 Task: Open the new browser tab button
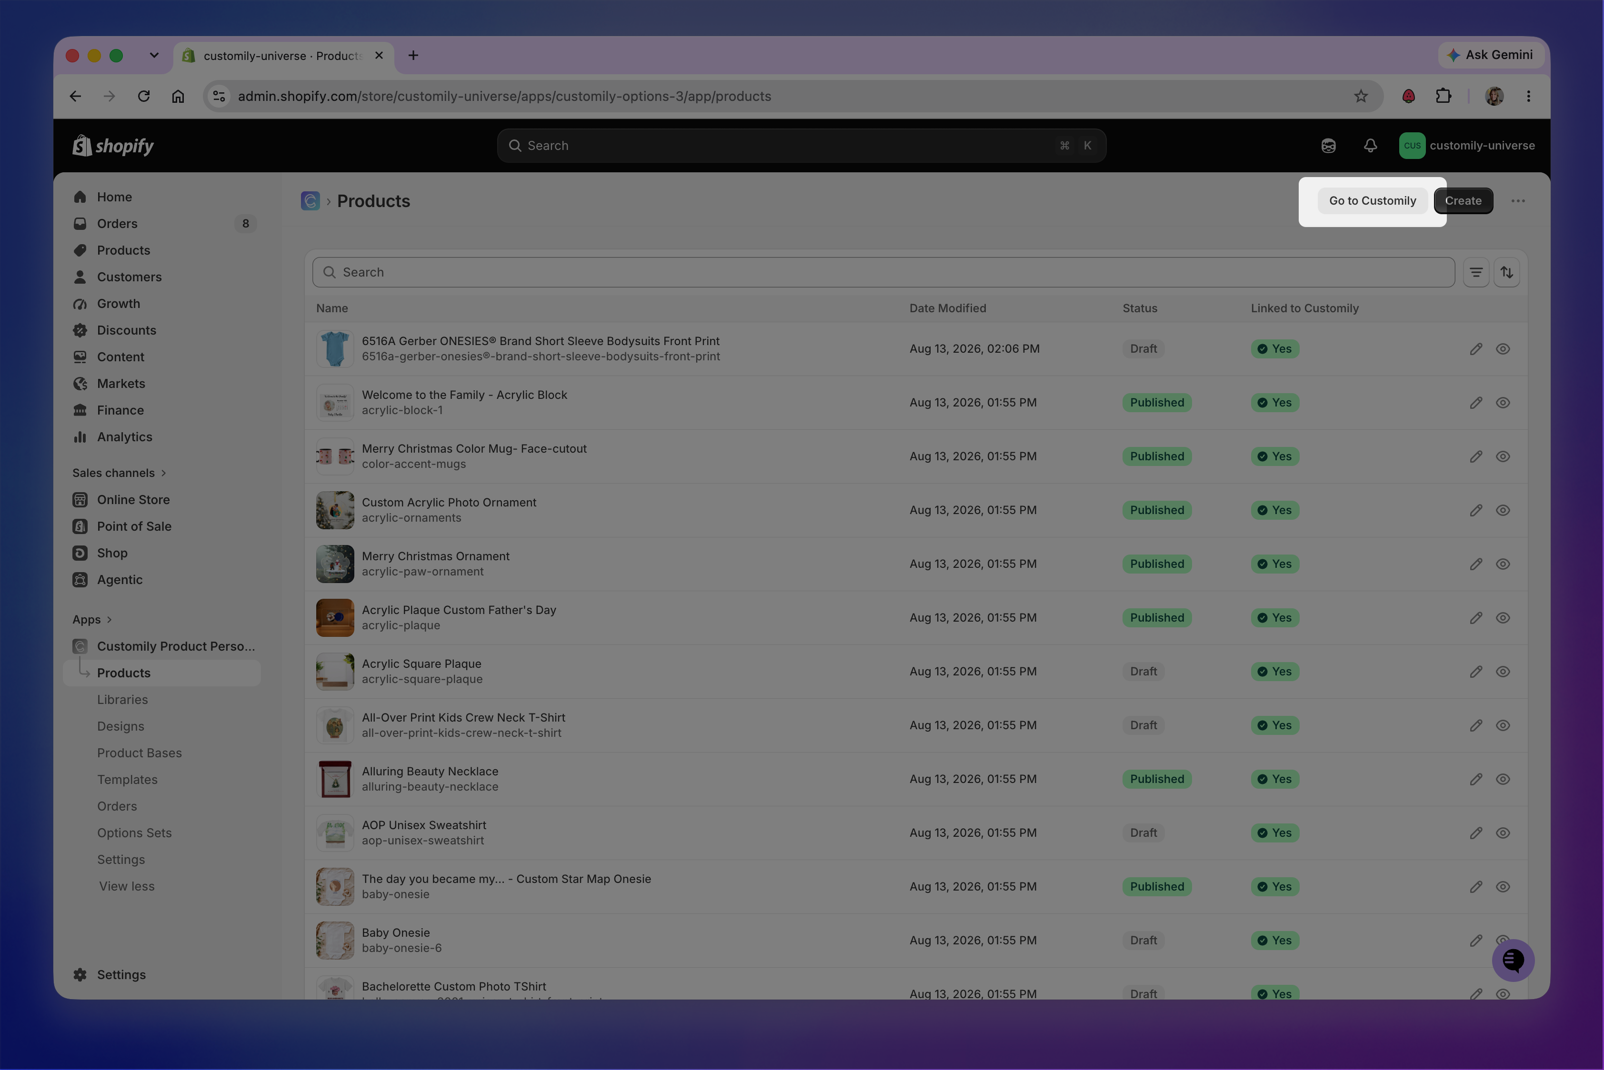pos(413,55)
